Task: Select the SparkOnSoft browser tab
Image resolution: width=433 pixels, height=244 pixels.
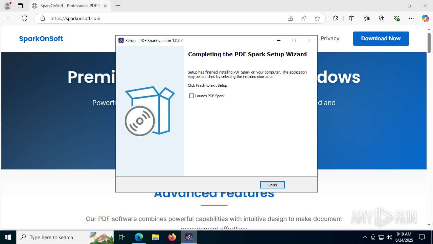Action: (x=70, y=6)
